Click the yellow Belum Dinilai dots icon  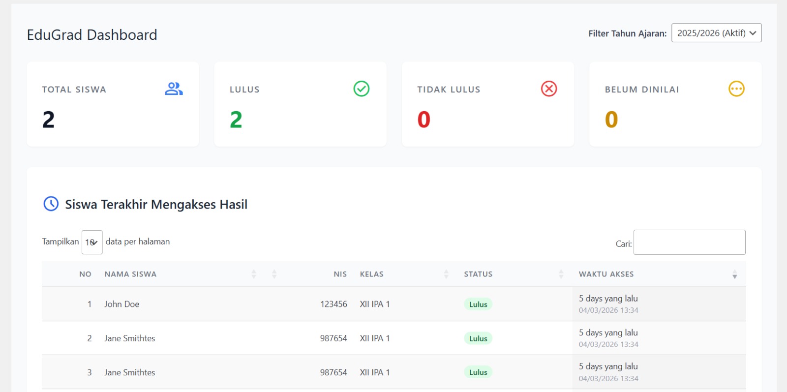coord(736,89)
